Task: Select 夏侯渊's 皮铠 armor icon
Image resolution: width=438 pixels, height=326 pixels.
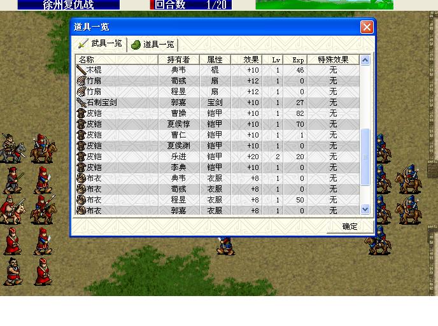Action: tap(81, 146)
